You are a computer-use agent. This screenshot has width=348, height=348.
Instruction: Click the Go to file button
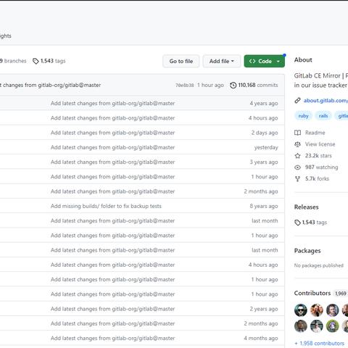[x=181, y=61]
